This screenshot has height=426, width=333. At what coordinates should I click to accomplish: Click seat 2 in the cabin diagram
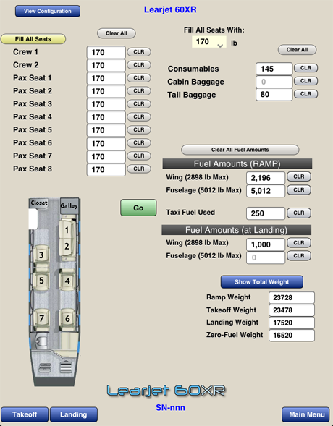(x=67, y=247)
